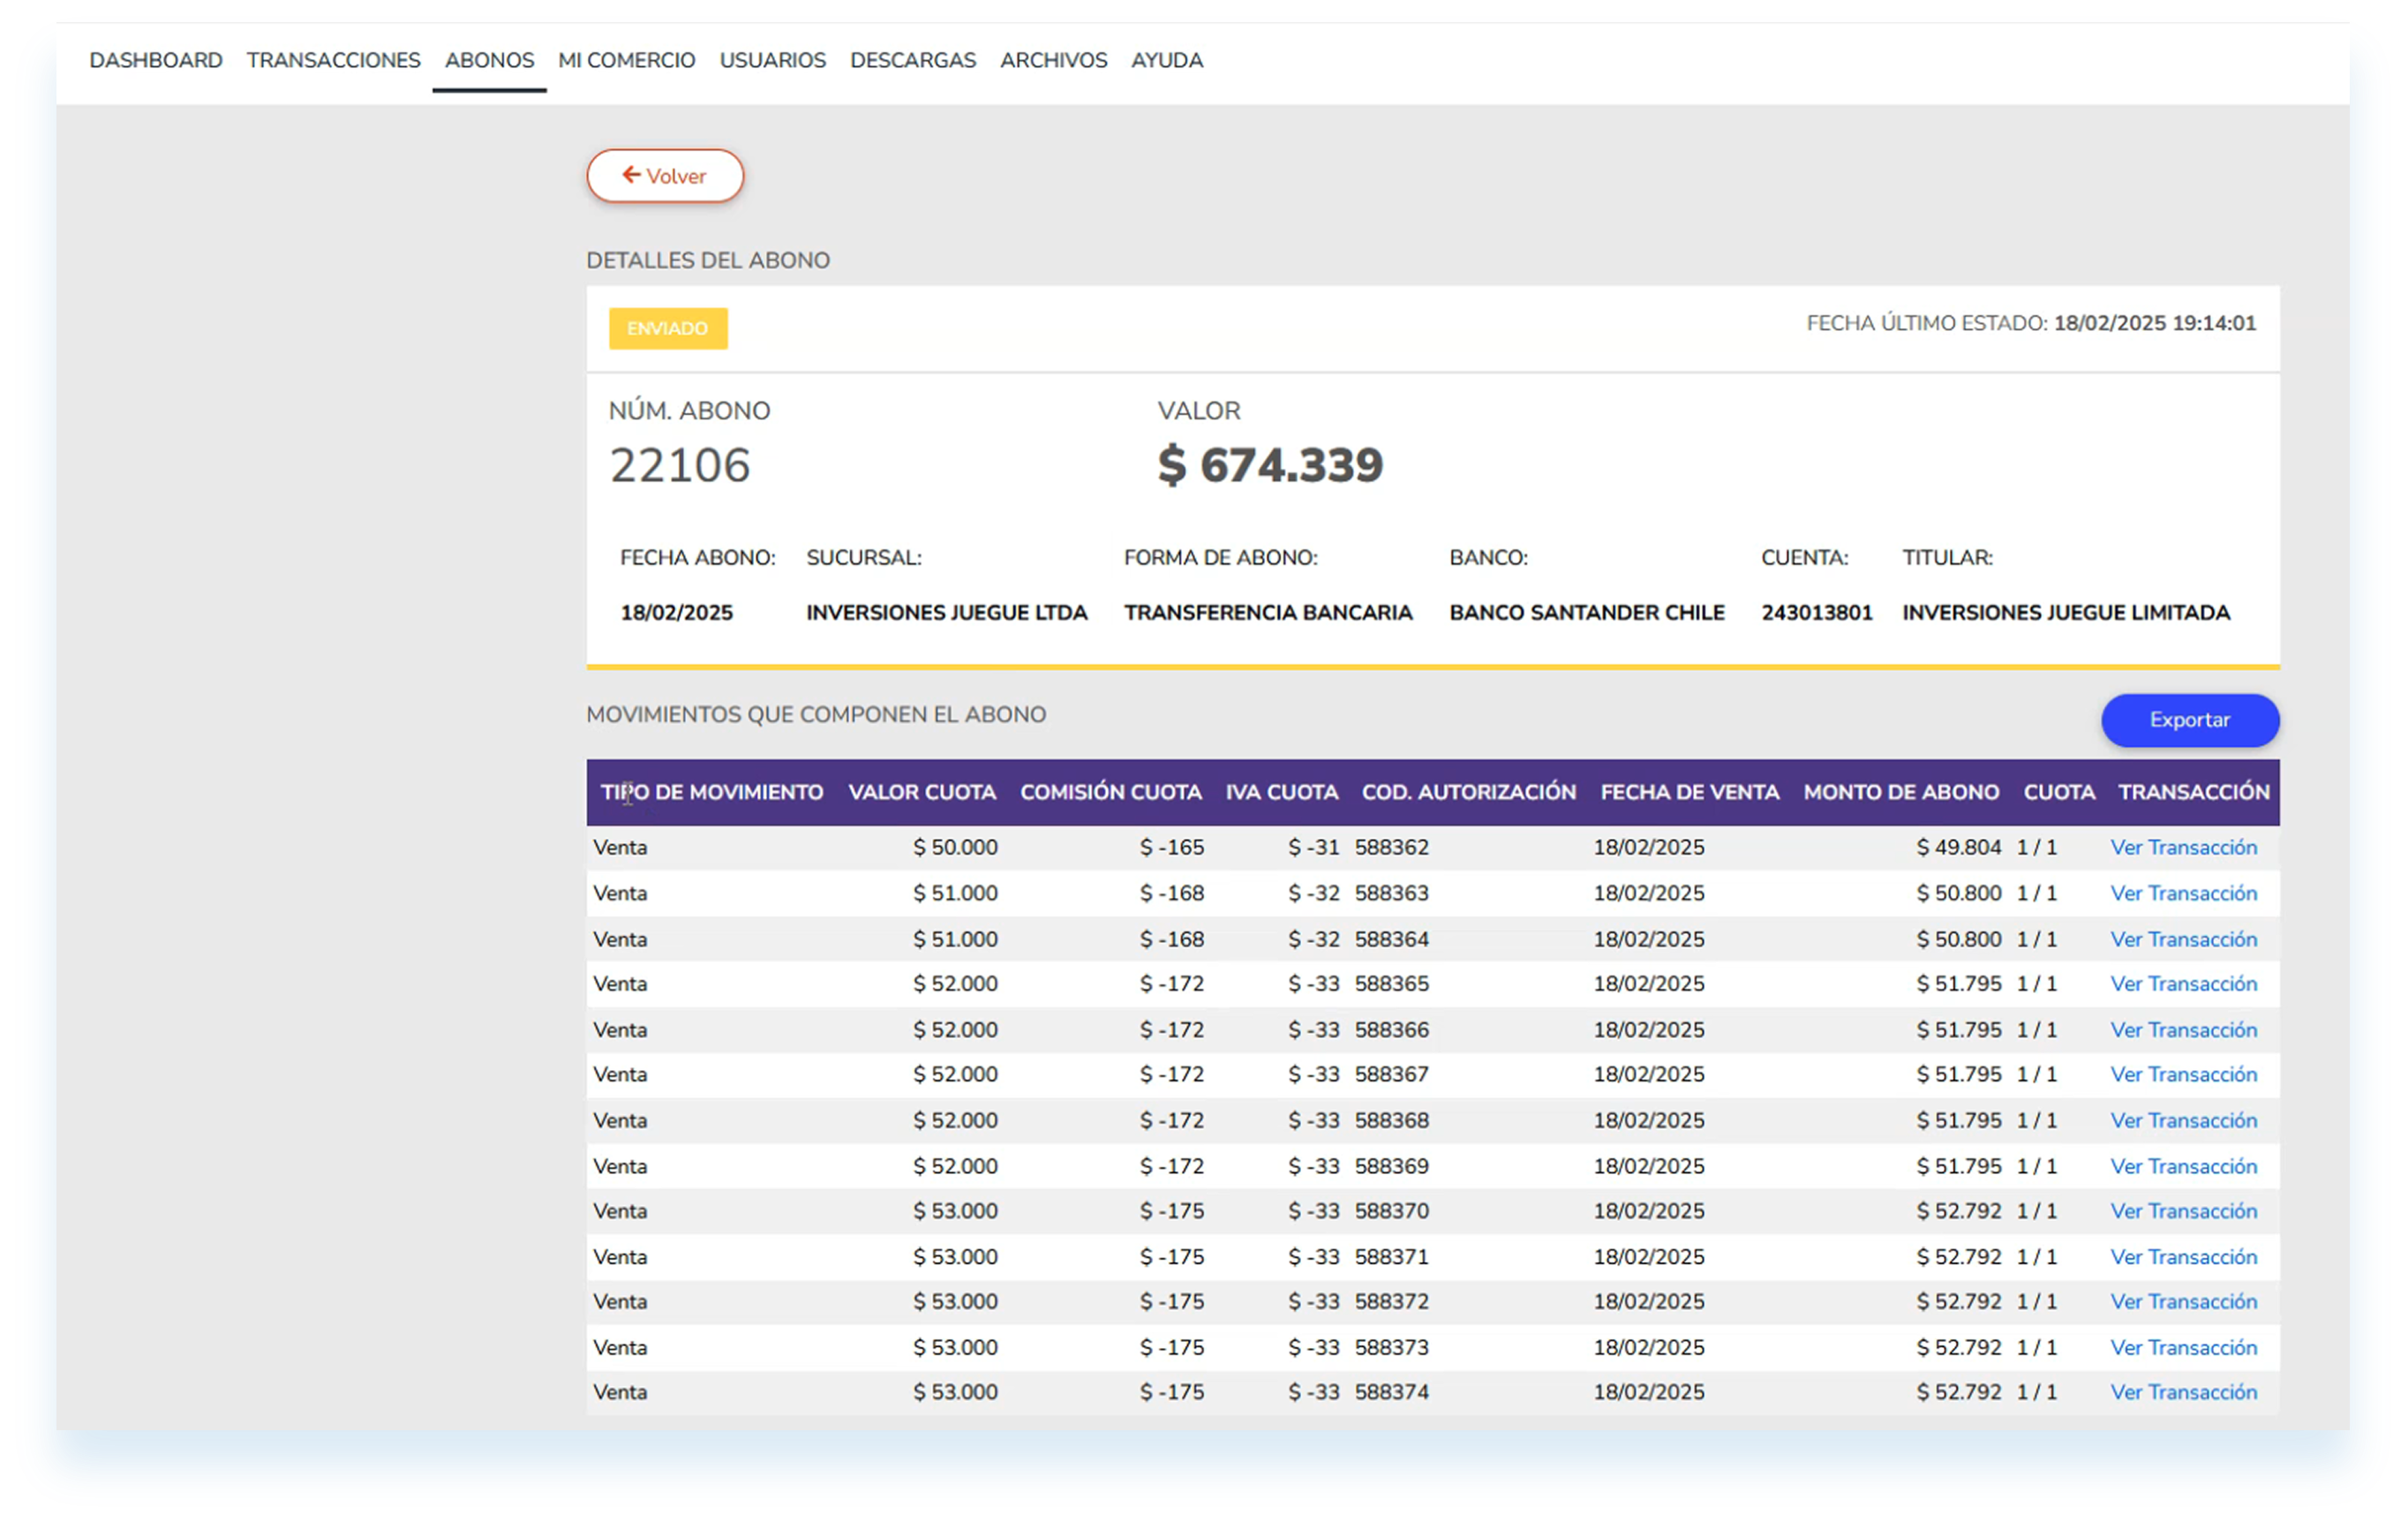View the transaction with code 588365
2408x1522 pixels.
(2184, 984)
